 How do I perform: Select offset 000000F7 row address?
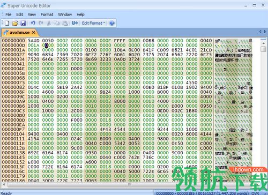click(13, 129)
